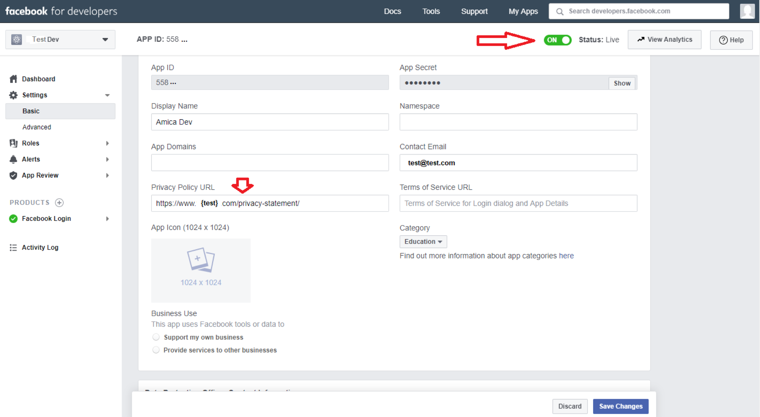Open the Support menu

point(474,11)
